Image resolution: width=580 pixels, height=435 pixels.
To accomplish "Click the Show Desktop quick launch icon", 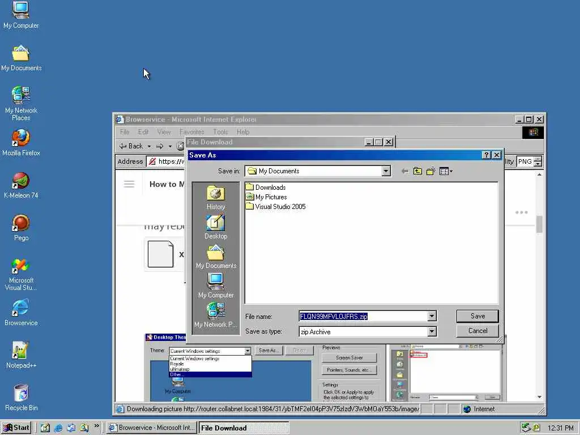I will click(45, 428).
